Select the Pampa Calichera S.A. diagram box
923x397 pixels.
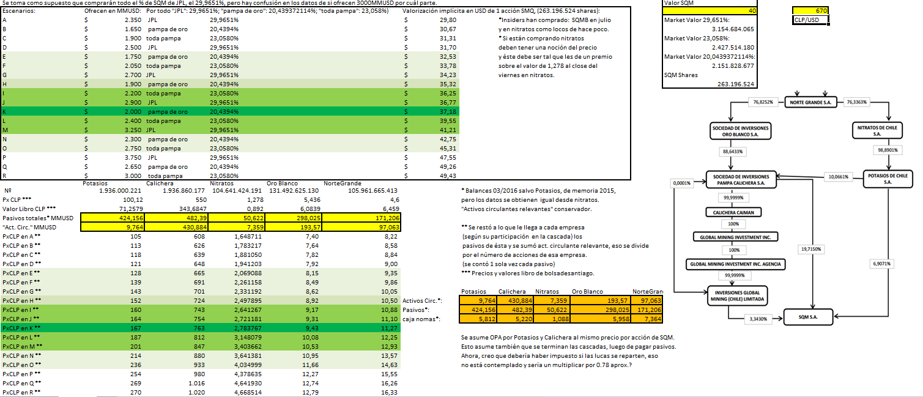pos(741,179)
